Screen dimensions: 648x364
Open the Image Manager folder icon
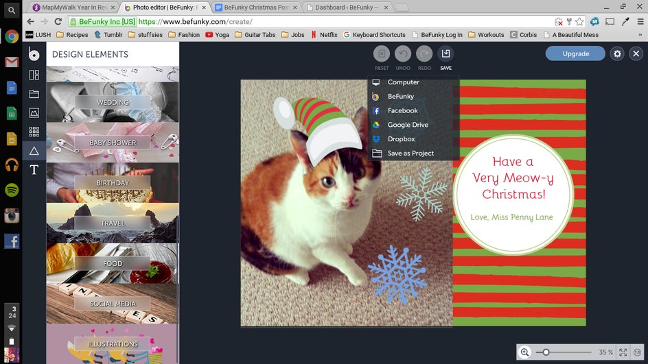click(x=34, y=94)
